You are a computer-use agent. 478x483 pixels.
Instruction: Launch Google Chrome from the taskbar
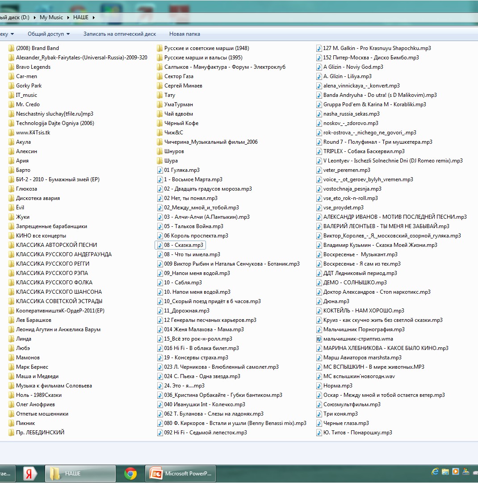point(130,474)
